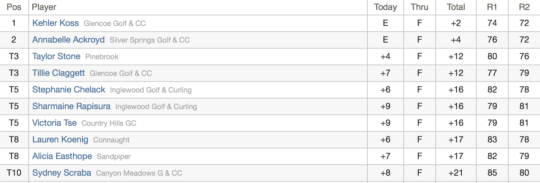Image resolution: width=540 pixels, height=183 pixels.
Task: Click Kehler Koss total score +2
Action: (x=456, y=23)
